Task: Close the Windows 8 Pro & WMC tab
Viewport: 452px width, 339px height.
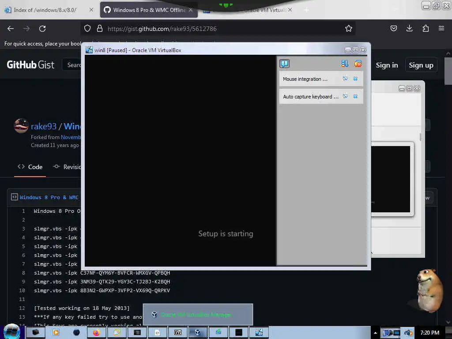Action: click(191, 10)
